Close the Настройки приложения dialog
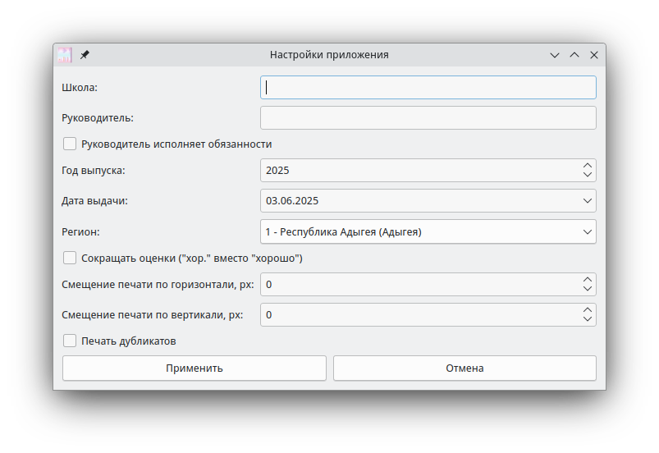The height and width of the screenshot is (453, 659). click(594, 55)
